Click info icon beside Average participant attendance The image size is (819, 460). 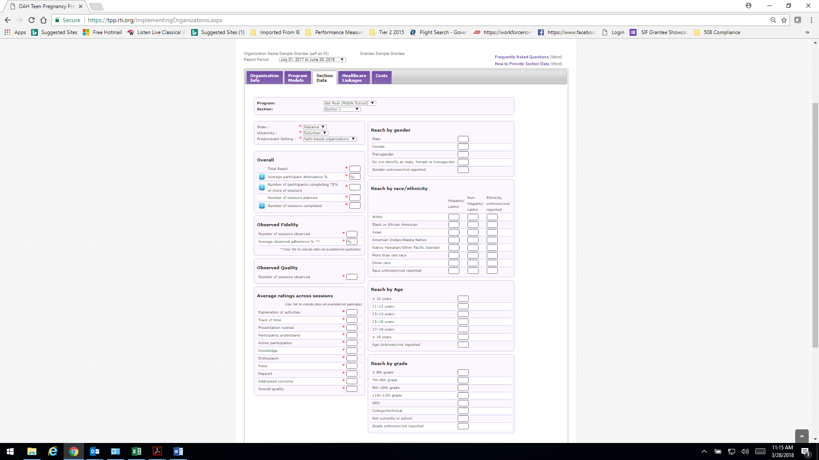point(262,177)
